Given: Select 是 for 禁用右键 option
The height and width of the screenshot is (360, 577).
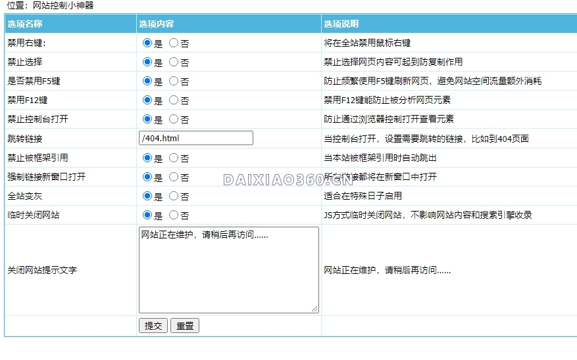Looking at the screenshot, I should pos(147,43).
